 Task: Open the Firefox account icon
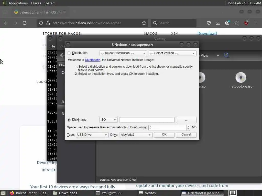pyautogui.click(x=227, y=23)
